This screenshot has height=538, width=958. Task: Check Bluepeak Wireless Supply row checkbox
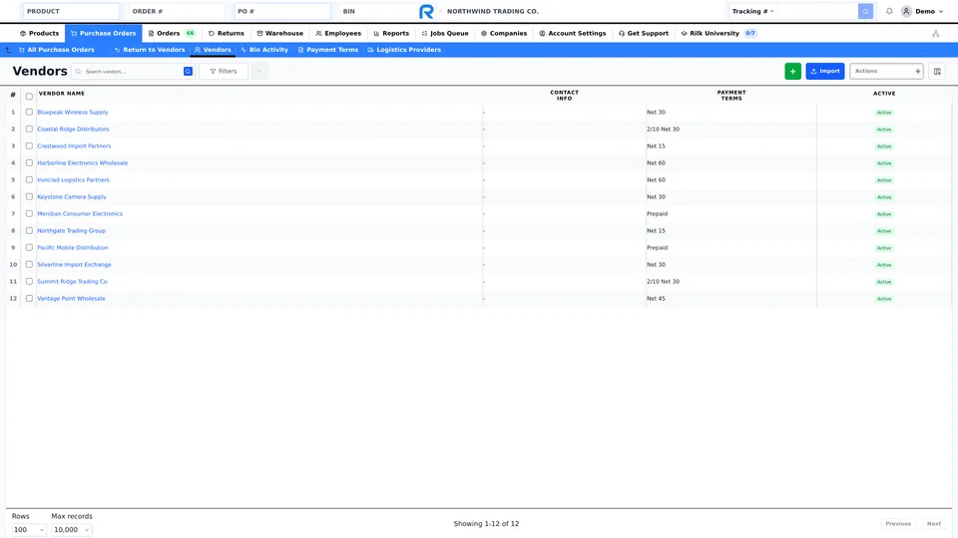click(29, 113)
